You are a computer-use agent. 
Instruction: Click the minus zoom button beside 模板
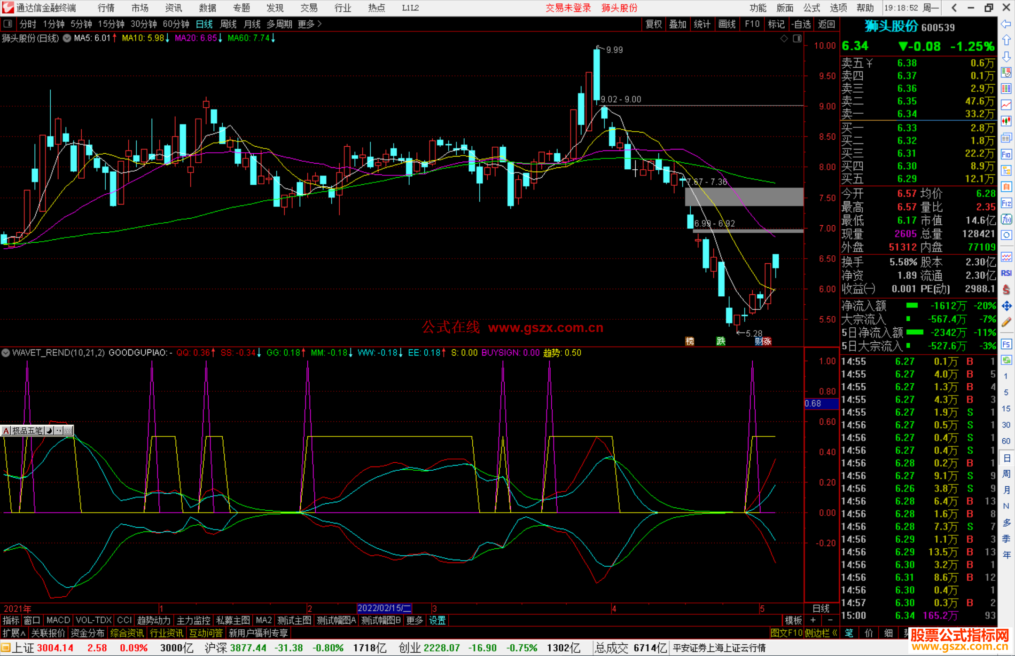[830, 620]
